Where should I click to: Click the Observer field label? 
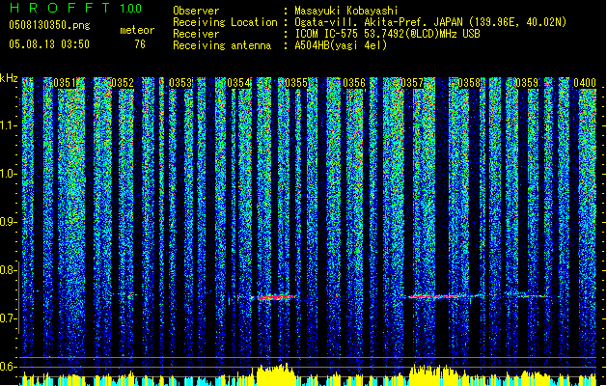coord(196,11)
